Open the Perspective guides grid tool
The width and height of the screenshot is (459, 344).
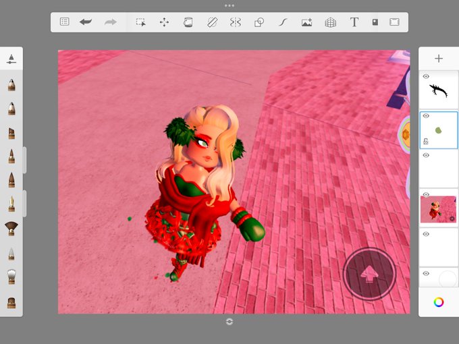(x=331, y=22)
